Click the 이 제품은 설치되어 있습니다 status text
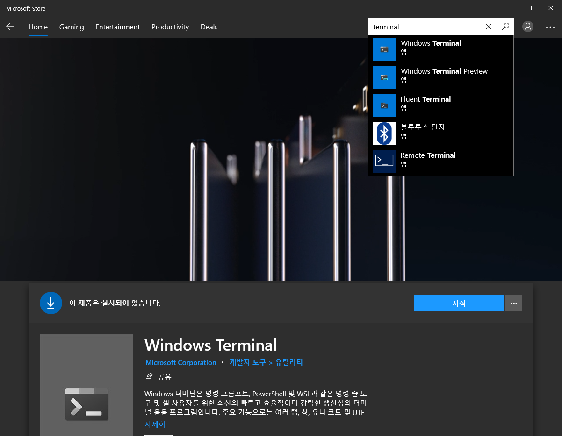The height and width of the screenshot is (436, 562). pyautogui.click(x=115, y=303)
